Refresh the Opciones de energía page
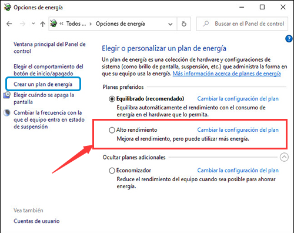The image size is (294, 233). (184, 24)
